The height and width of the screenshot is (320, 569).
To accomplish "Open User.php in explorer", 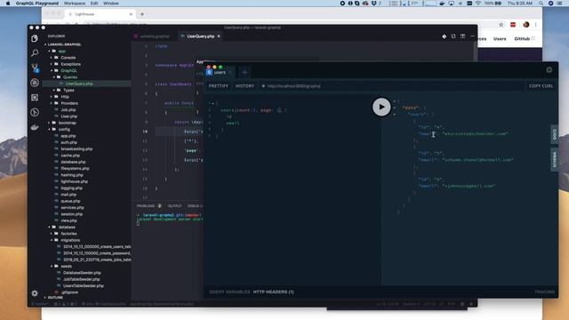I will point(69,116).
